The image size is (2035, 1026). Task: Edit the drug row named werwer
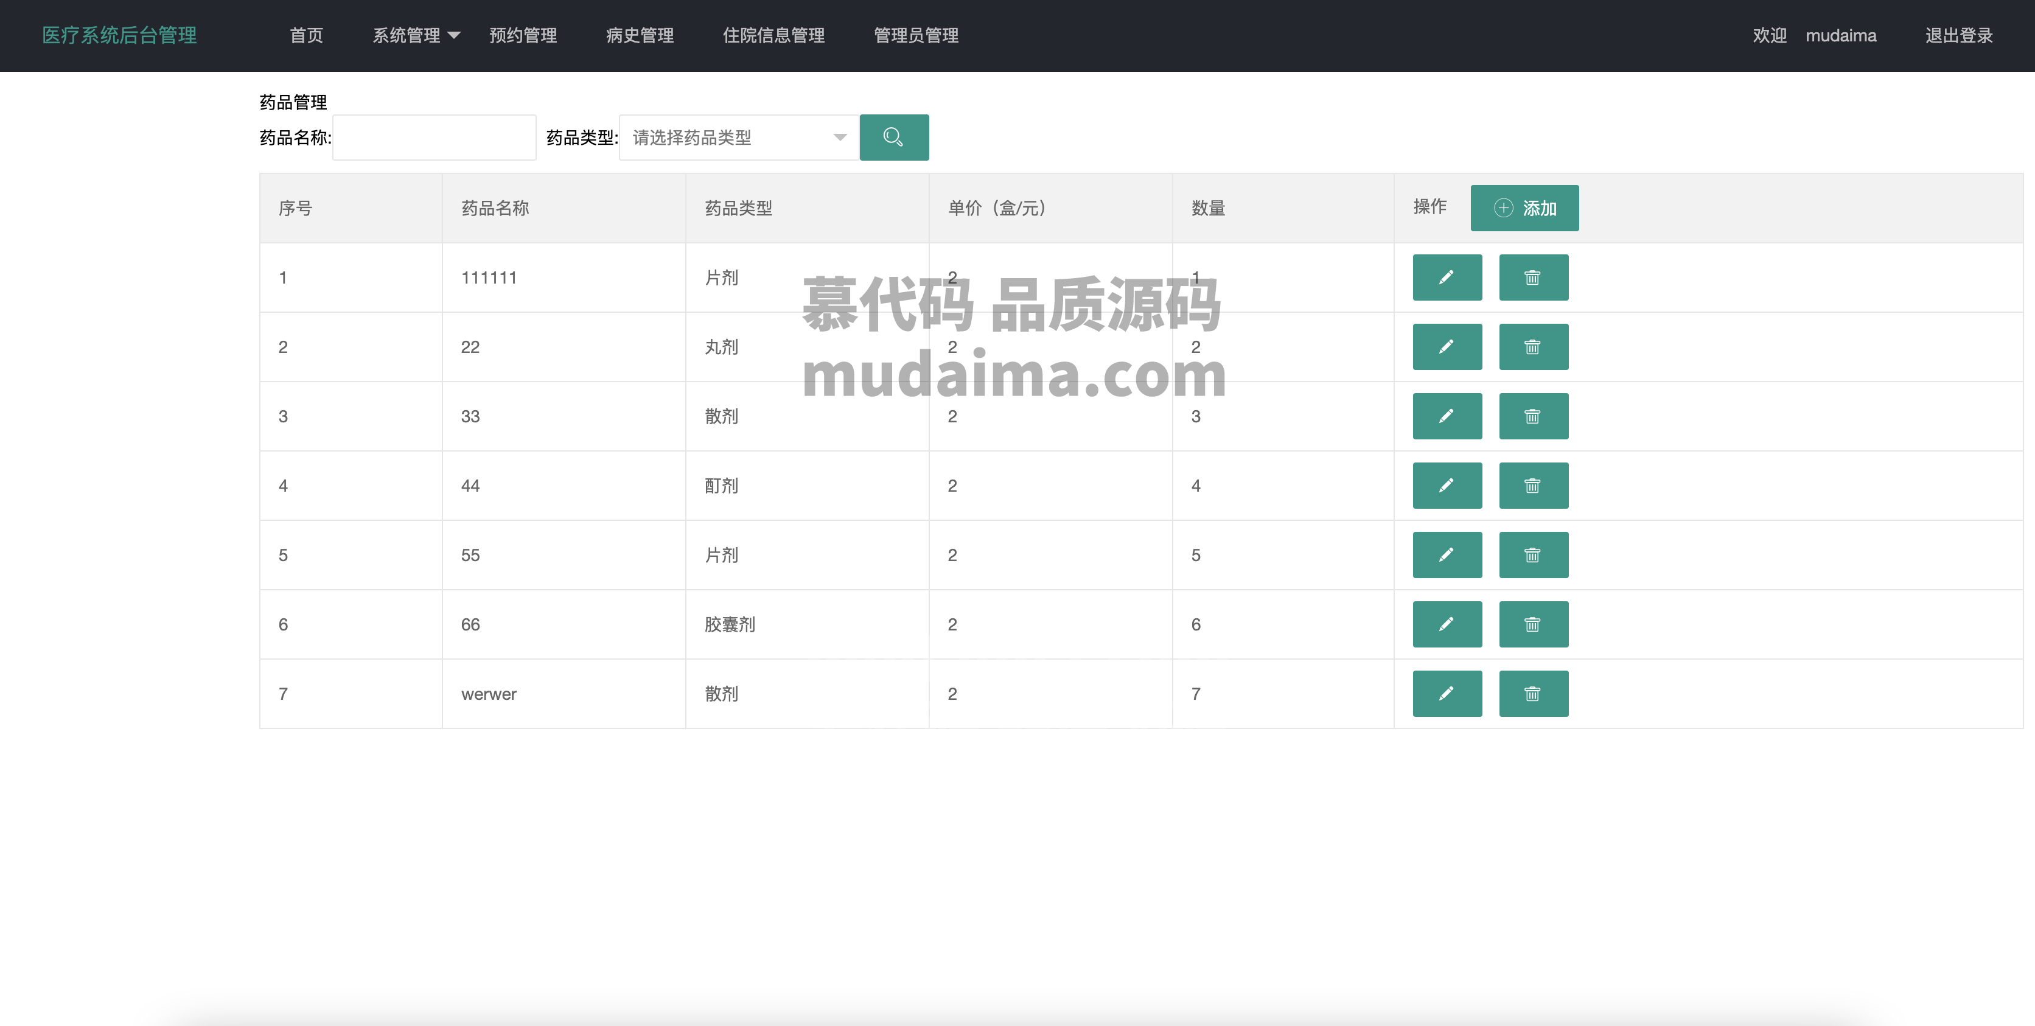pos(1447,694)
